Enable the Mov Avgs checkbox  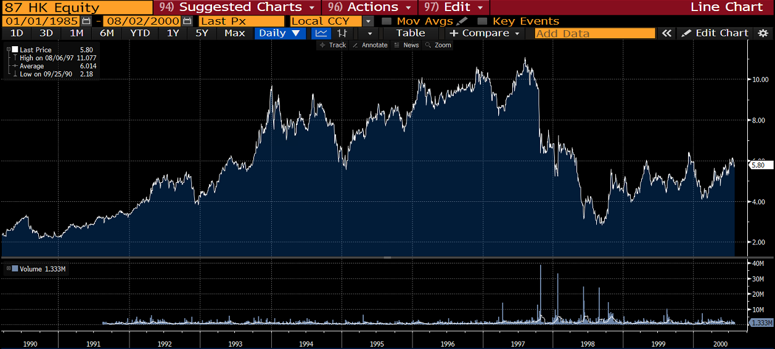pos(387,21)
